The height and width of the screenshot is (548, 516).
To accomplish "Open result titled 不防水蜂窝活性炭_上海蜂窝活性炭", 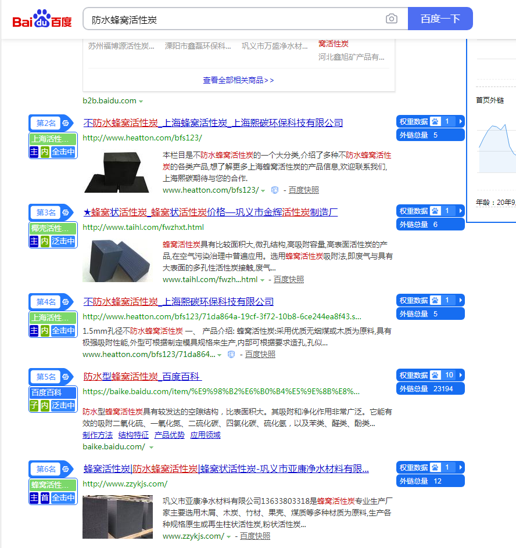I will pos(213,122).
